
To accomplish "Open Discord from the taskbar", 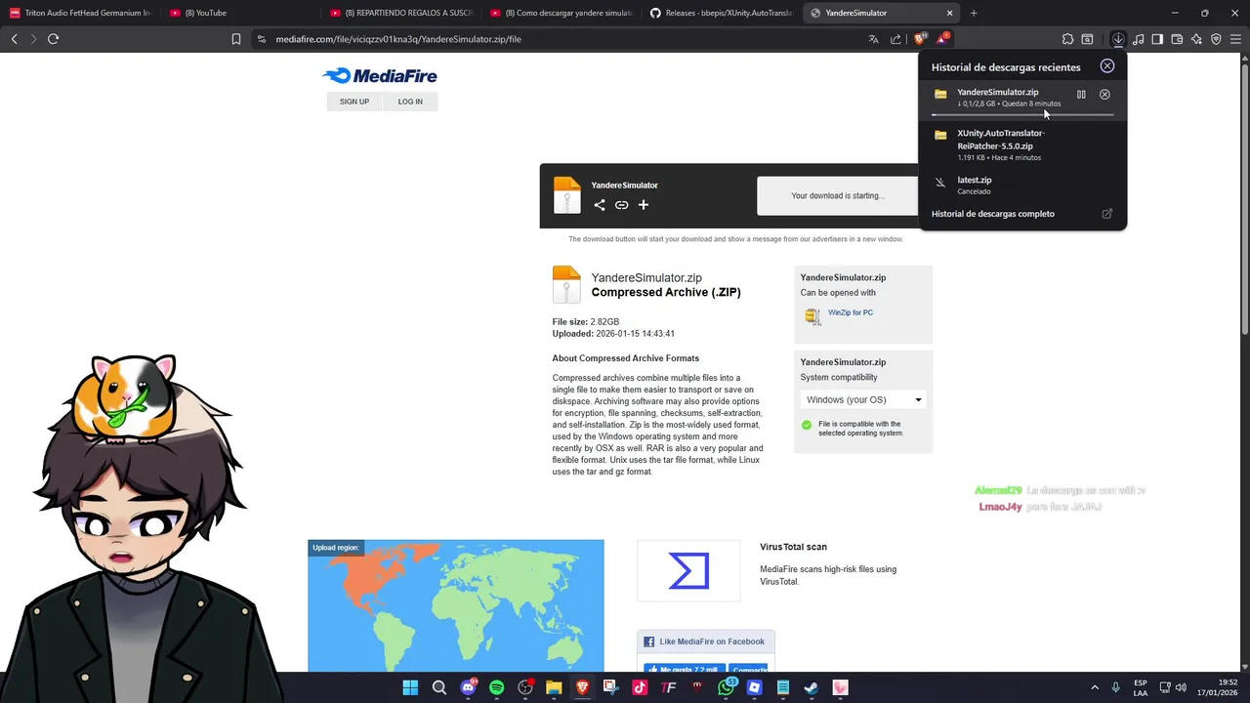I will tap(469, 687).
